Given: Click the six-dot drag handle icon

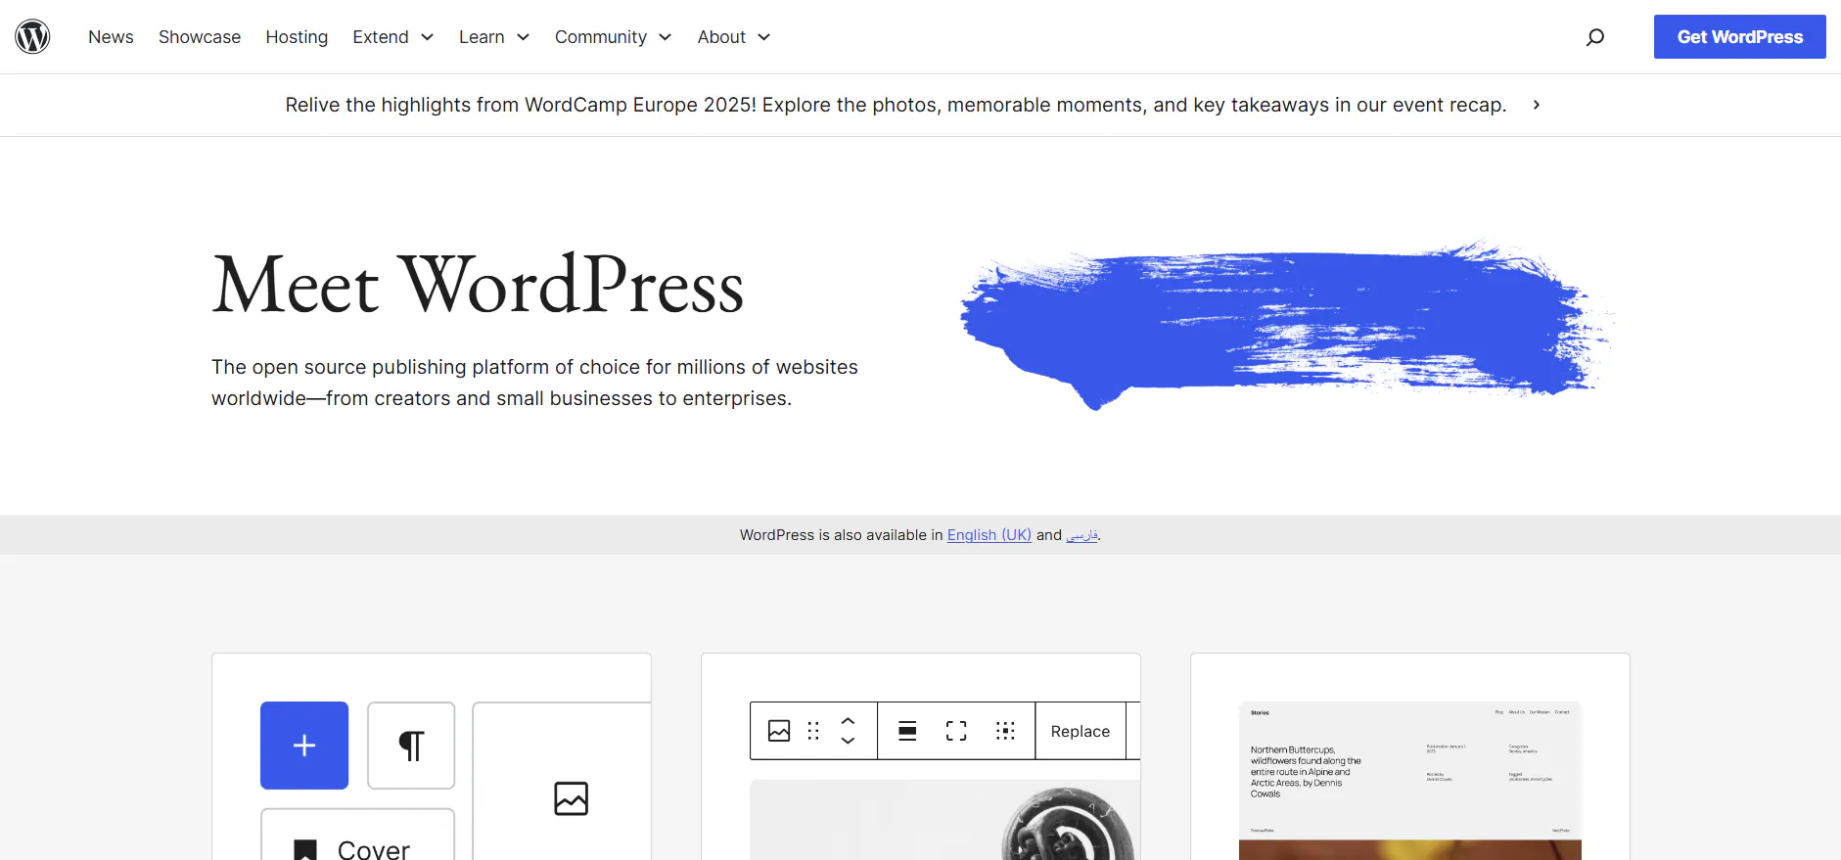Looking at the screenshot, I should 813,731.
